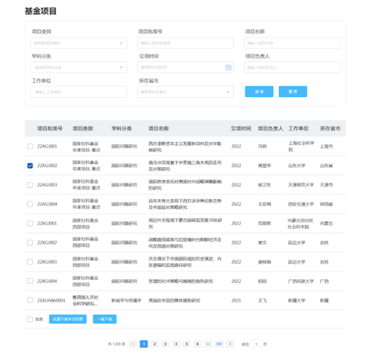
Task: Click the previous page left arrow
Action: click(133, 344)
